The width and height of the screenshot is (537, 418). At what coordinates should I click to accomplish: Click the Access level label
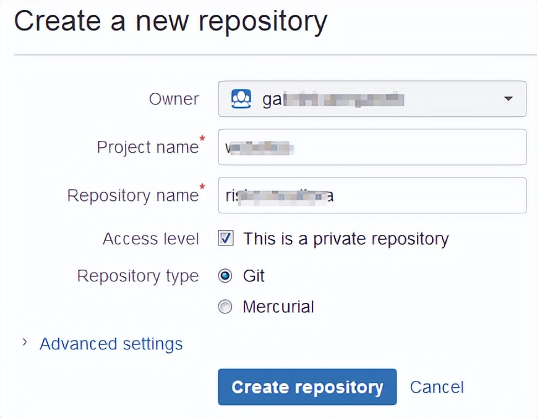(150, 238)
